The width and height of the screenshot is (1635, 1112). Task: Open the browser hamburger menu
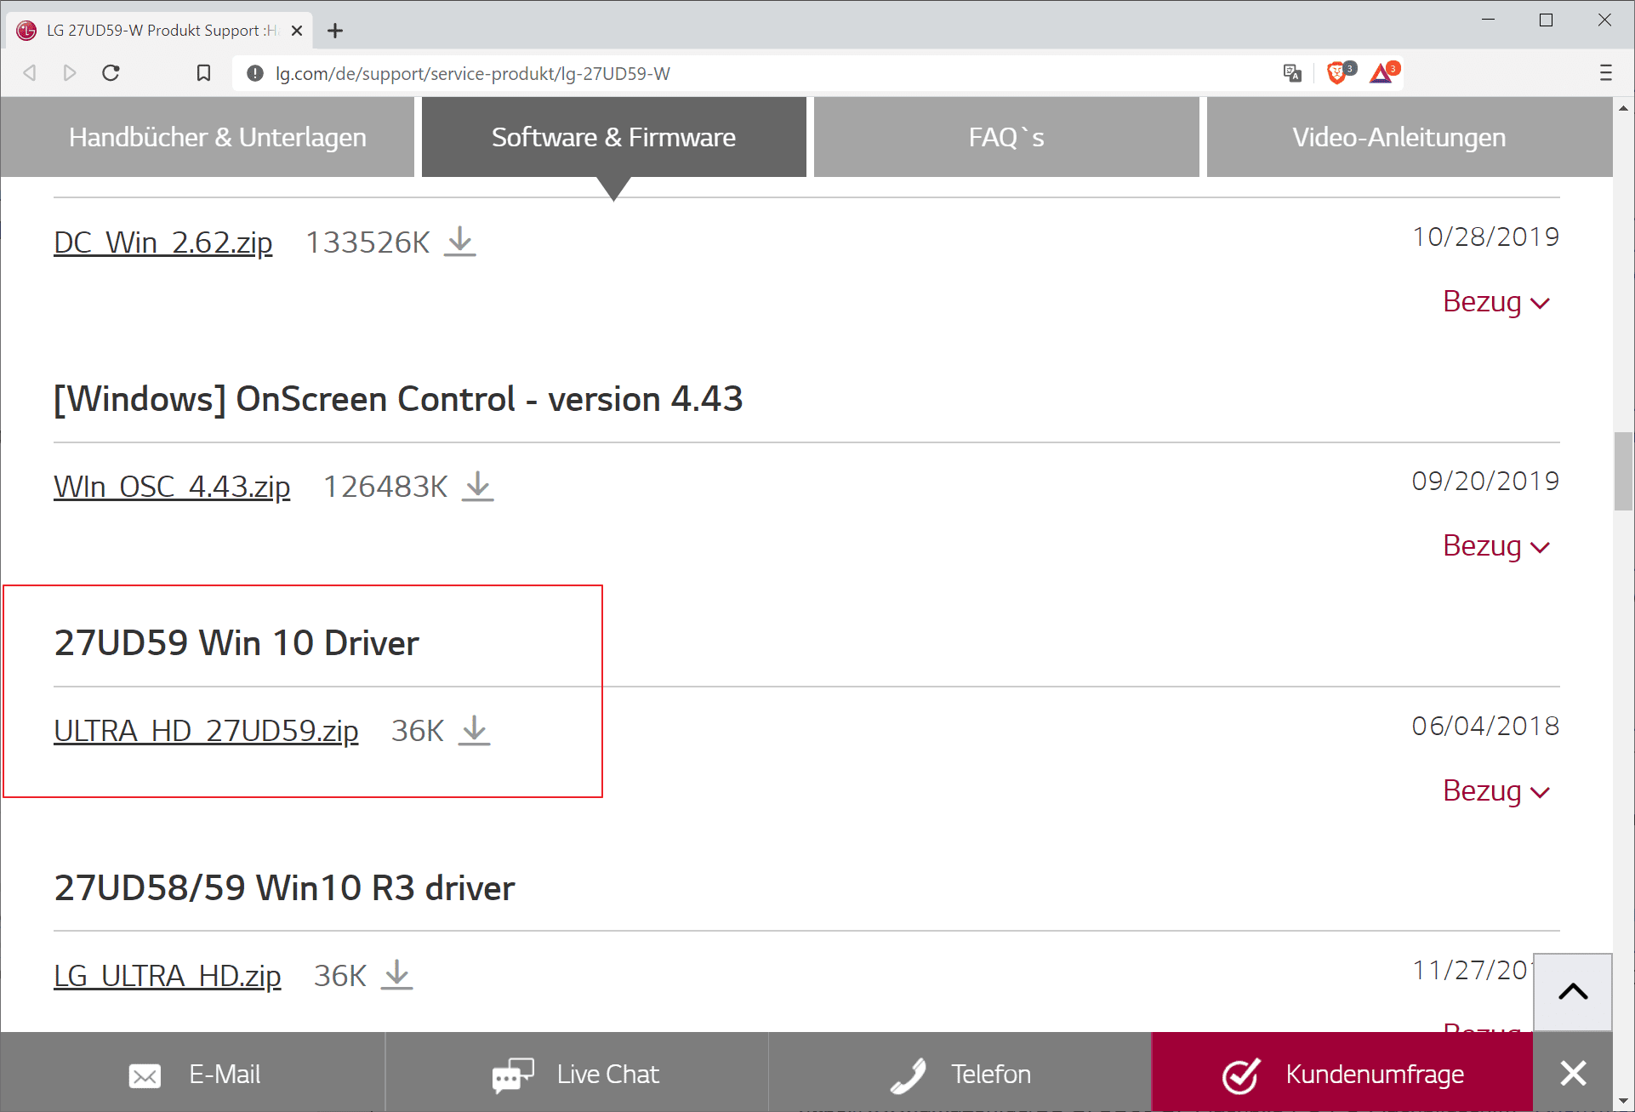[x=1605, y=73]
